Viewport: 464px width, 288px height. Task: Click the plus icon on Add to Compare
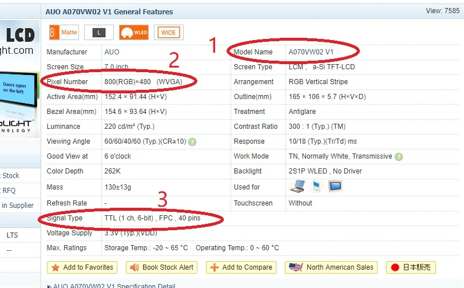[x=214, y=267]
